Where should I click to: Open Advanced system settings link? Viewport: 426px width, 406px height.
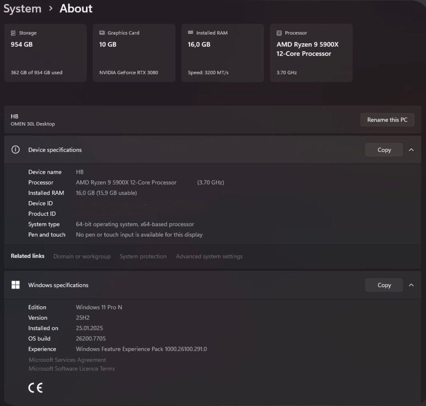click(x=209, y=256)
